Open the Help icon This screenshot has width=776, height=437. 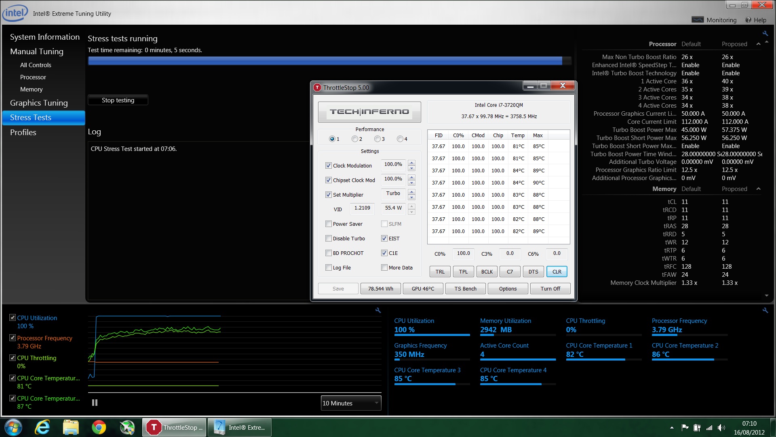[748, 20]
